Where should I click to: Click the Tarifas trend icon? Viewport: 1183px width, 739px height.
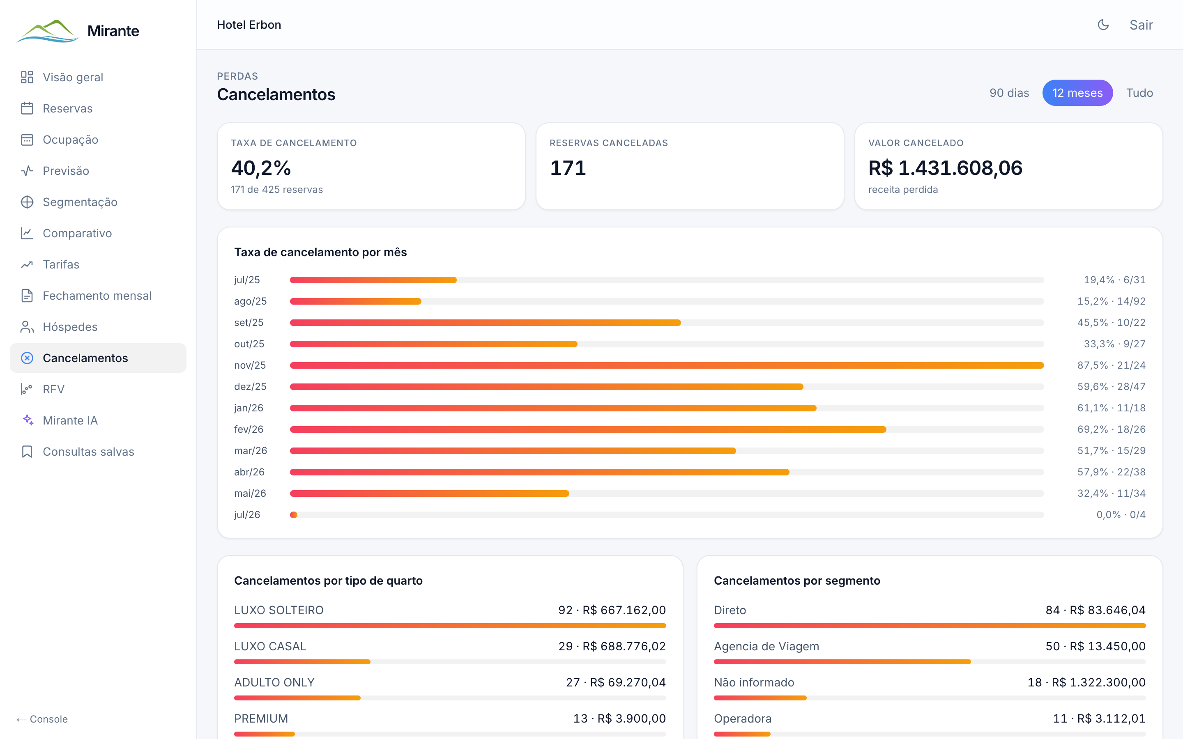27,264
